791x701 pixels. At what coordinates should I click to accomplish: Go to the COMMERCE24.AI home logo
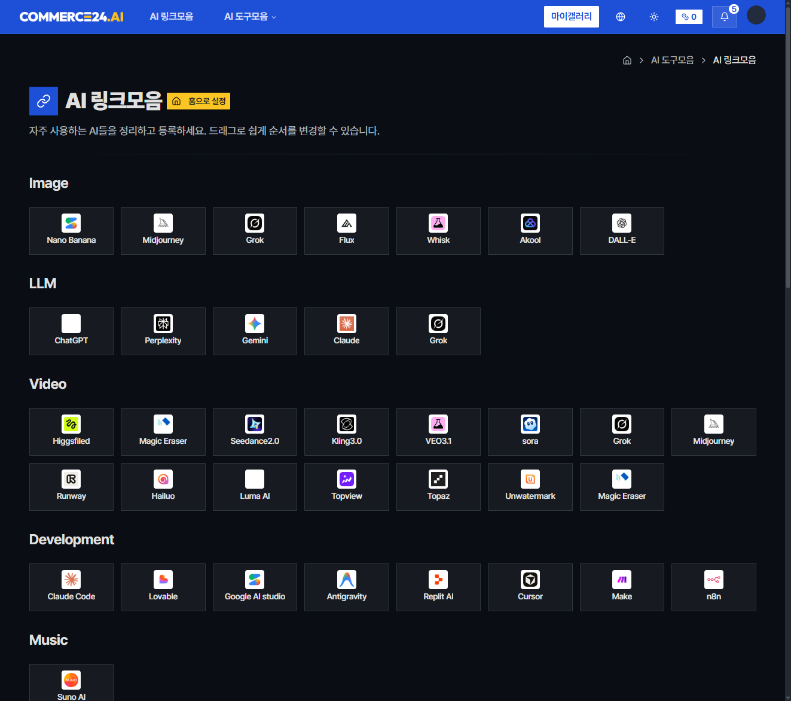point(72,17)
